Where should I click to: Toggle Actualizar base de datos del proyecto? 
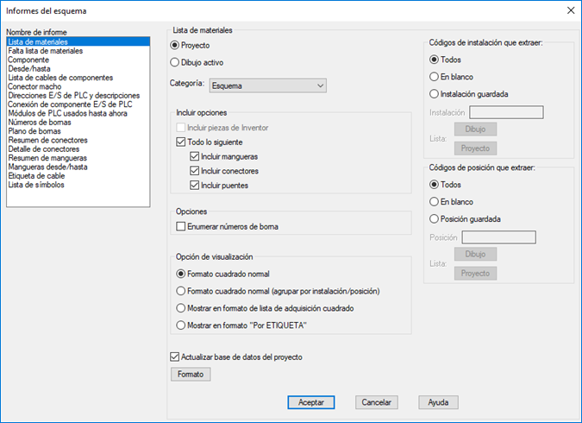176,357
